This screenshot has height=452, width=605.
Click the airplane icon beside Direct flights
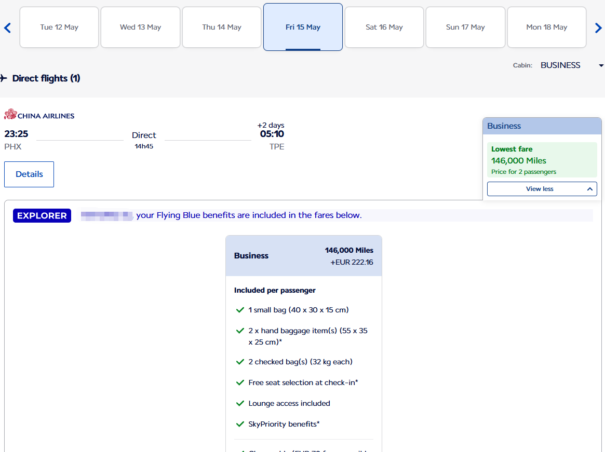tap(4, 78)
